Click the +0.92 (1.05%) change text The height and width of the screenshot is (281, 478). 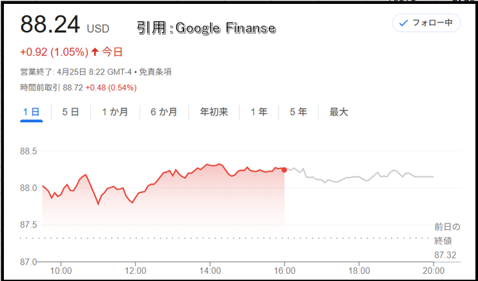coord(54,52)
